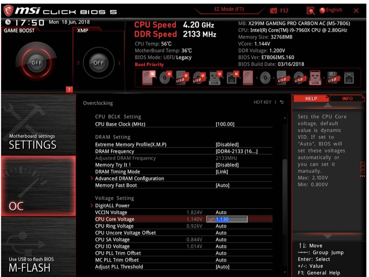The width and height of the screenshot is (369, 277).
Task: Click the red question mark help icon
Action: 69,90
